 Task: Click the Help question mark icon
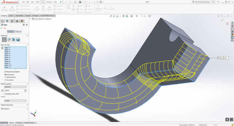(x=218, y=2)
